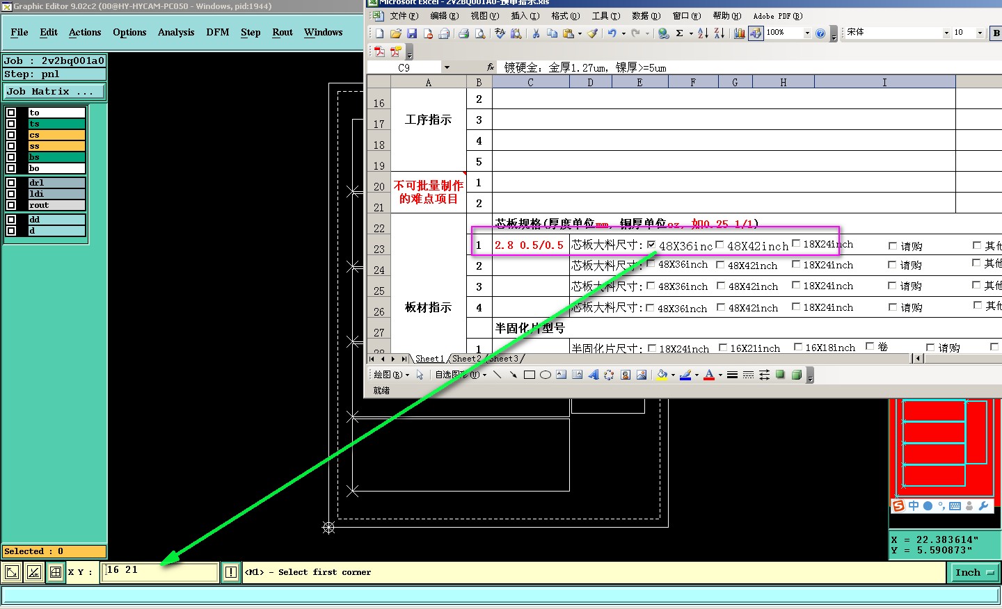Open 自选图形 AutoShapes dropdown
This screenshot has height=609, width=1002.
click(461, 375)
